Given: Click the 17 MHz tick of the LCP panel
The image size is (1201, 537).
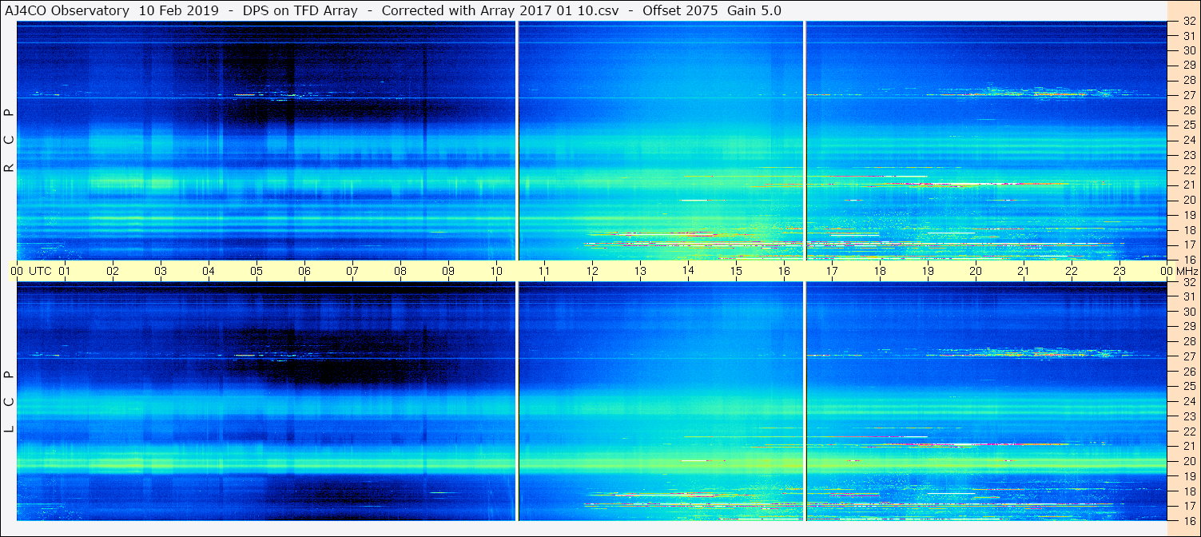Looking at the screenshot, I should point(1189,506).
